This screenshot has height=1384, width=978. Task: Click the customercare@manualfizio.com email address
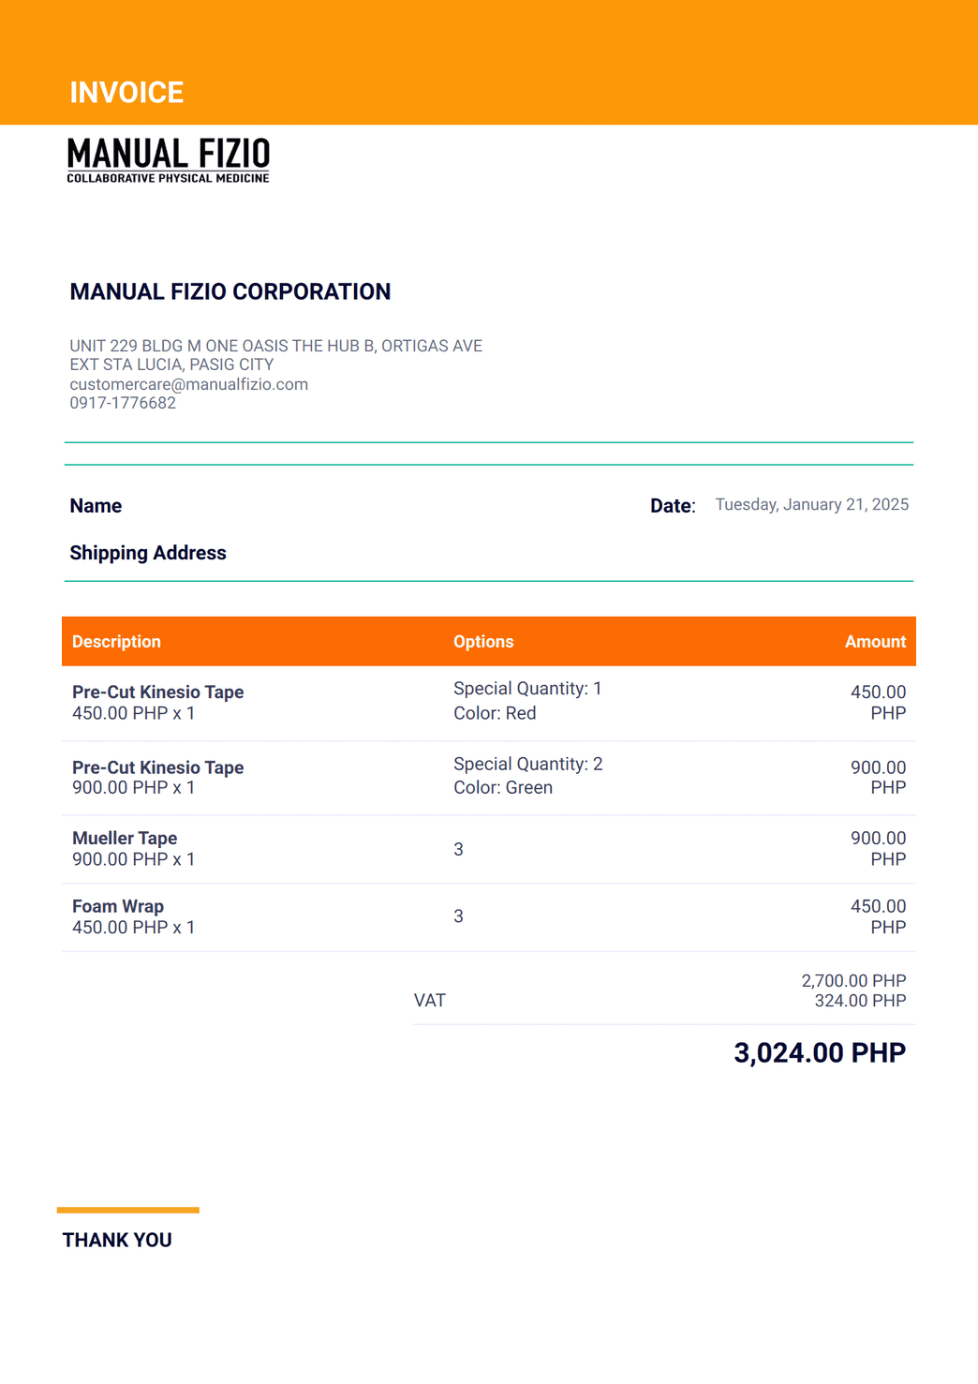[x=188, y=384]
